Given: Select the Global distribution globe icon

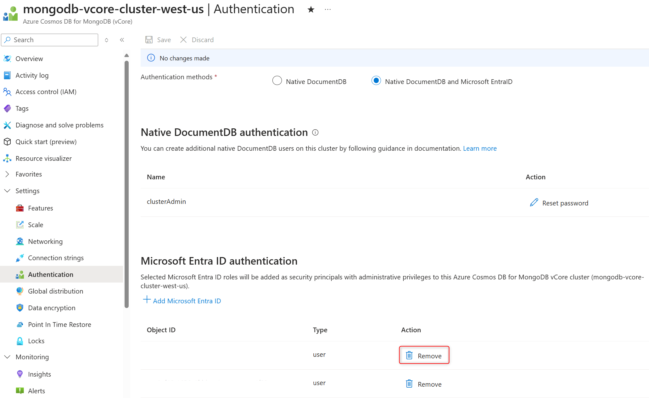Looking at the screenshot, I should (20, 291).
